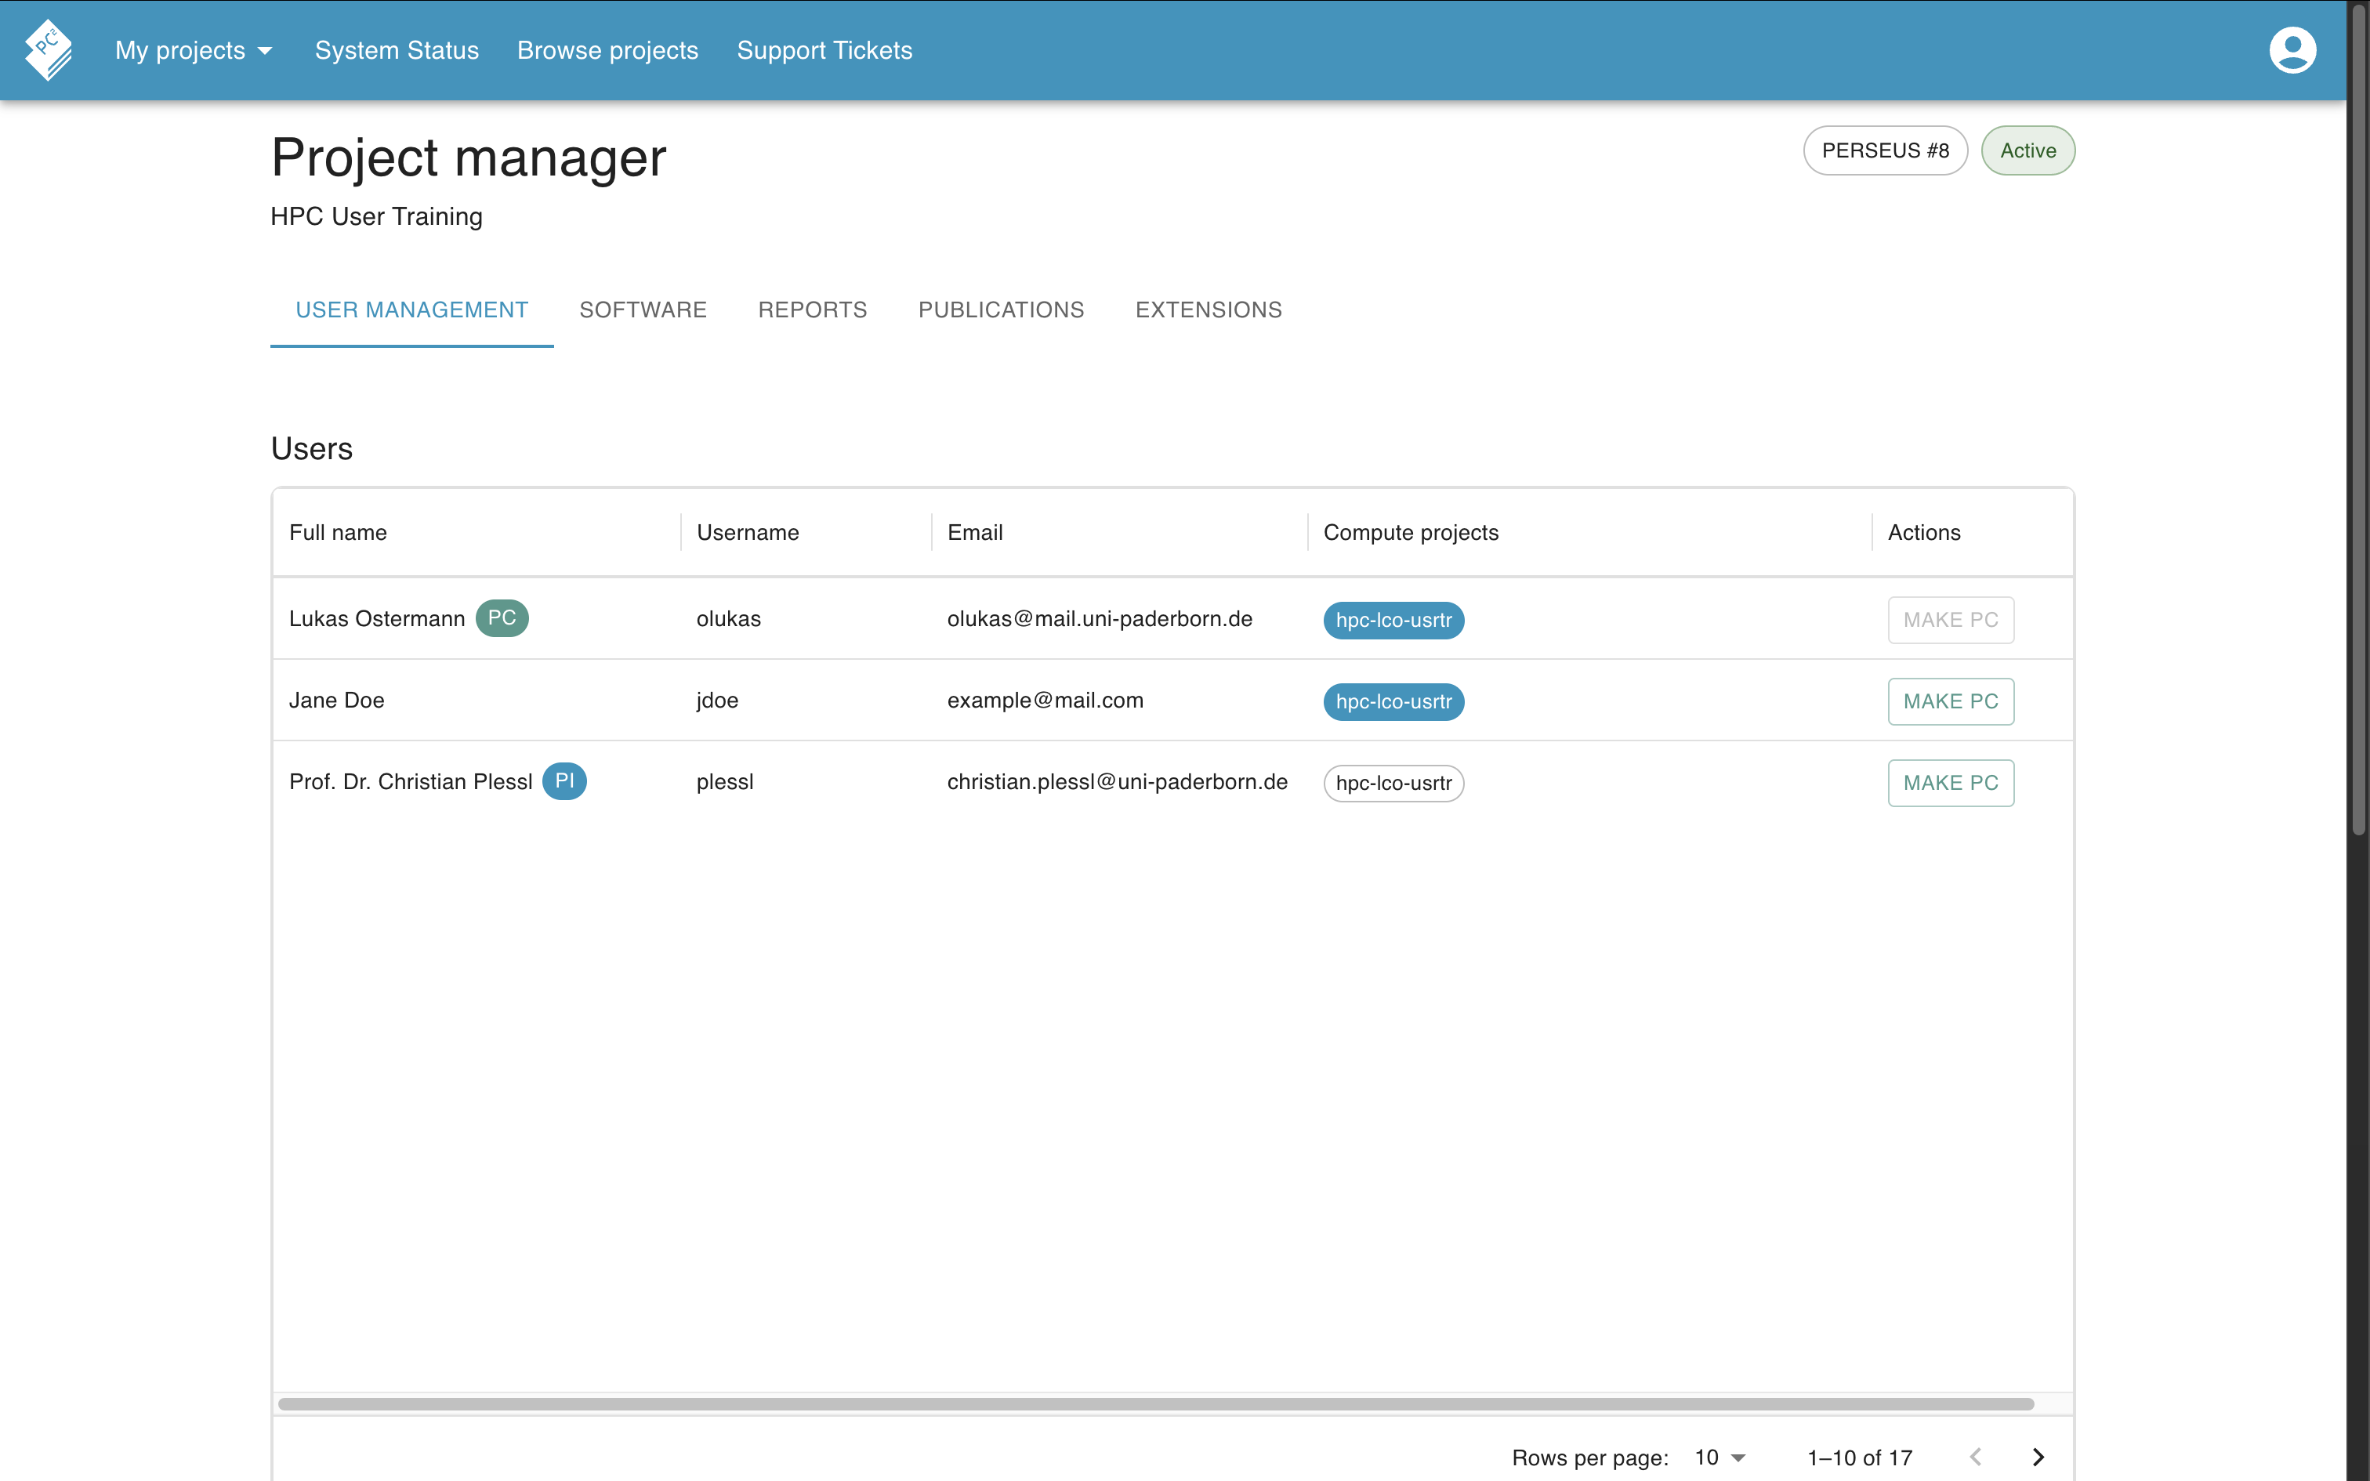Switch to the Extensions tab
The image size is (2370, 1481).
tap(1209, 310)
